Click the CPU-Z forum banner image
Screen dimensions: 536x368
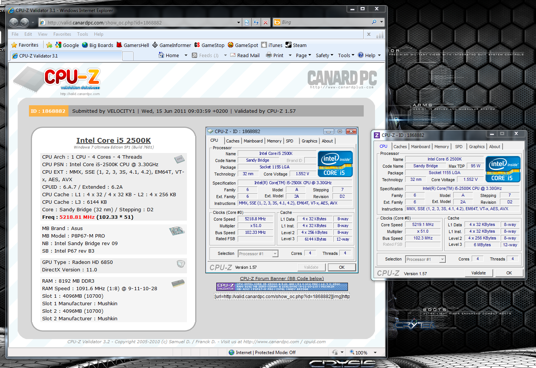(282, 287)
